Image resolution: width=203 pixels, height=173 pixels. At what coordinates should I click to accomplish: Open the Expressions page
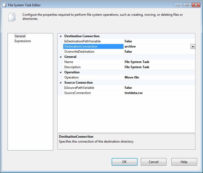point(23,41)
